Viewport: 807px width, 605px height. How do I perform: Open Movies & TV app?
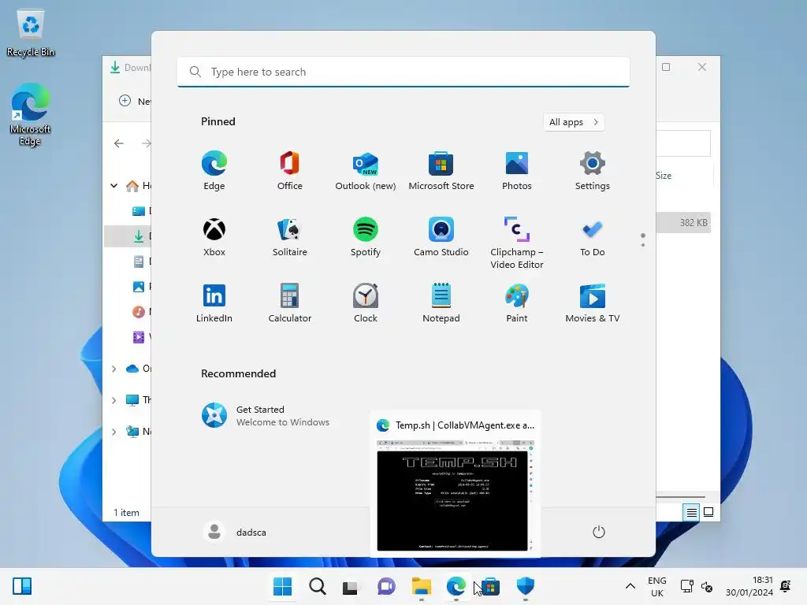point(593,303)
